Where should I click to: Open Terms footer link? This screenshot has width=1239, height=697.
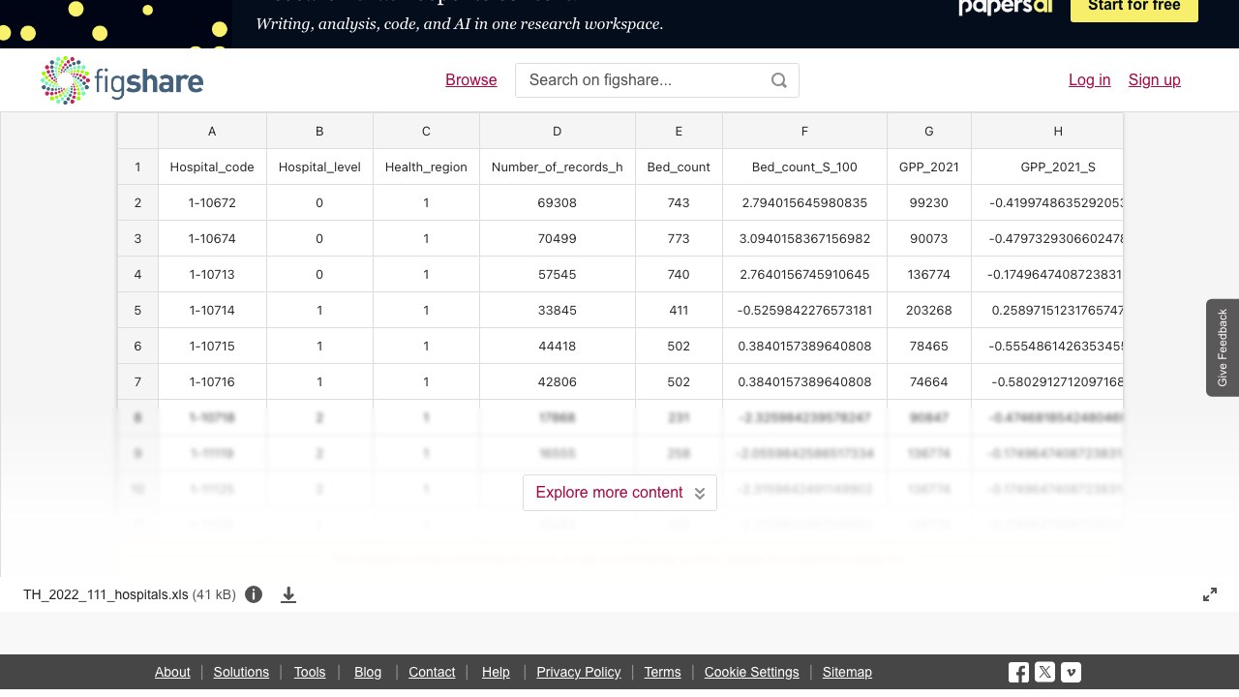[x=663, y=672]
